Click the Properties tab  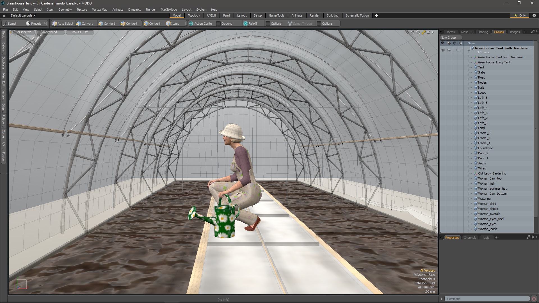click(452, 238)
